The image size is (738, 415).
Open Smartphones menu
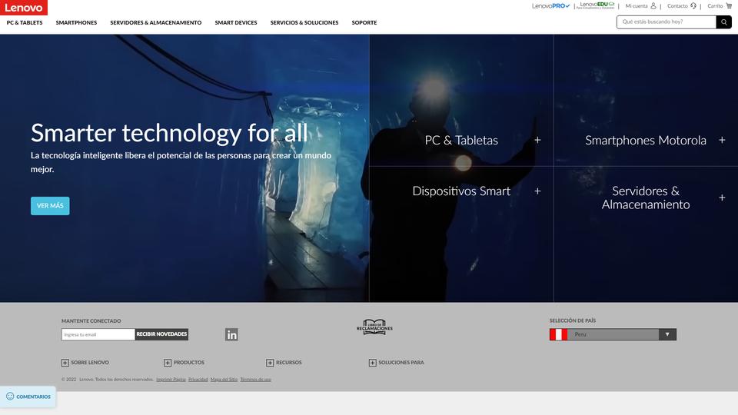coord(76,22)
